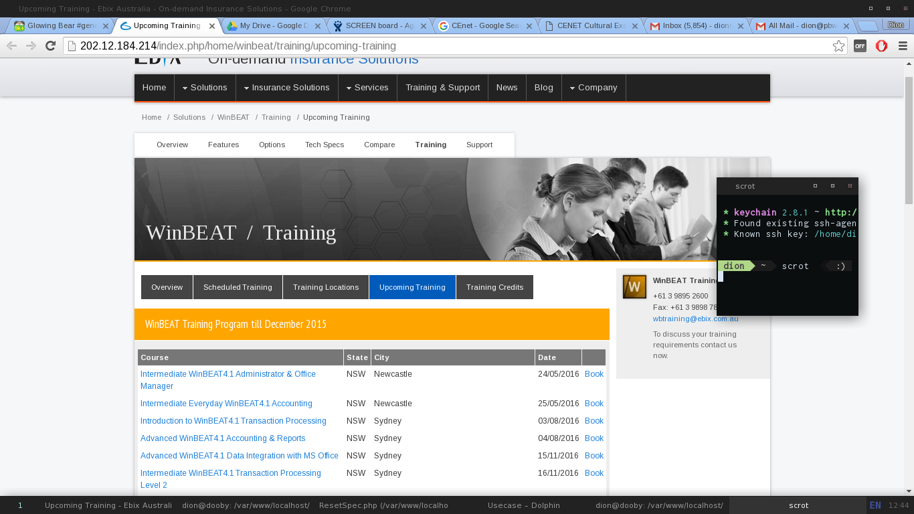Open the Blog navigation item

[544, 88]
